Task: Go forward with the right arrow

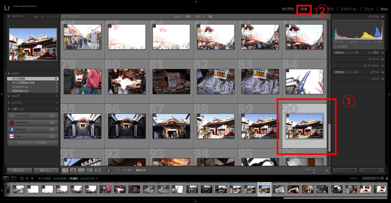Action: (32, 178)
